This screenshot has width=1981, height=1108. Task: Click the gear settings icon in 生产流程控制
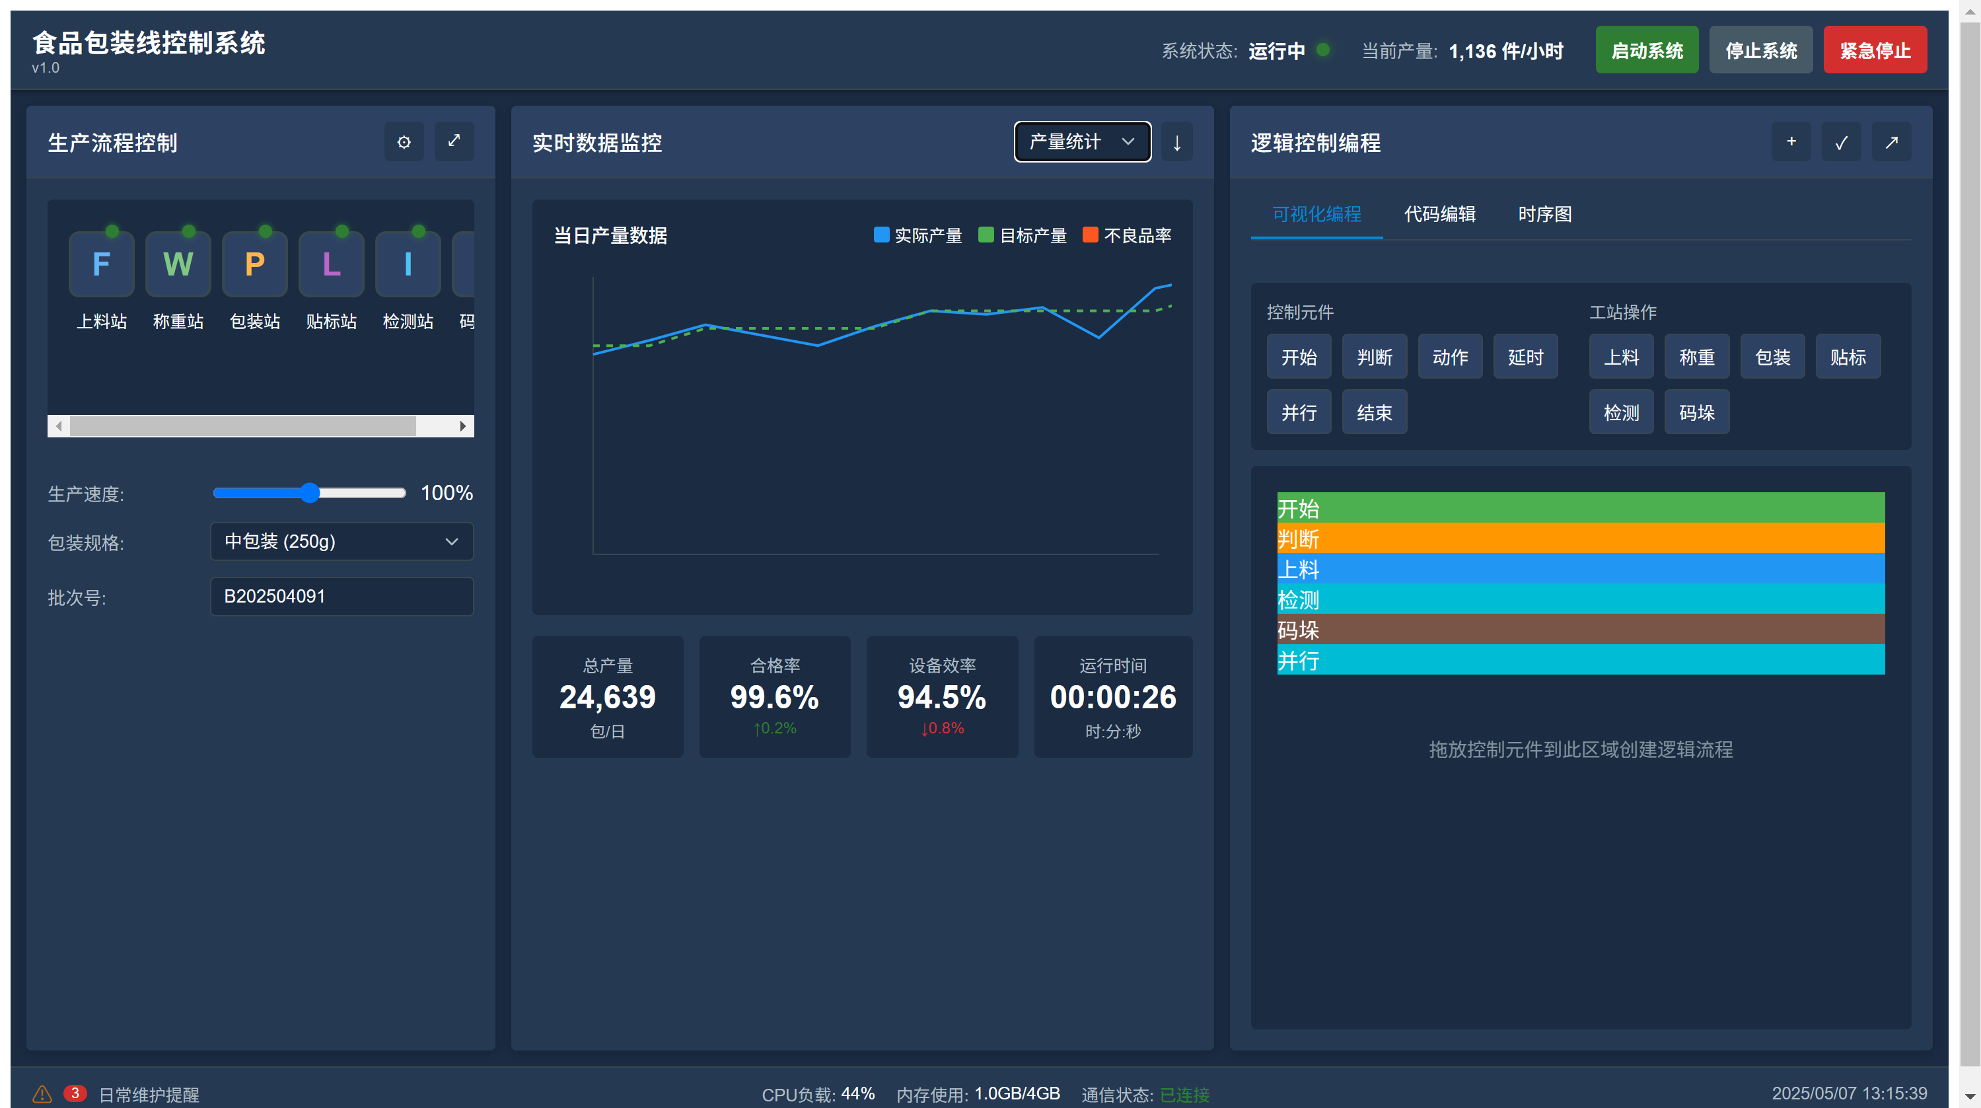[x=404, y=142]
